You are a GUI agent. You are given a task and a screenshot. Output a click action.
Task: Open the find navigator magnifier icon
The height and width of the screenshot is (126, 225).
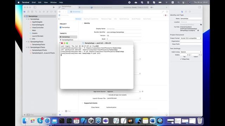coord(36,12)
